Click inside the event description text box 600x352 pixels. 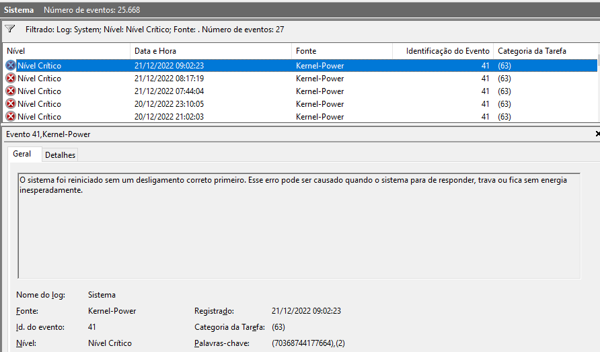click(x=299, y=226)
